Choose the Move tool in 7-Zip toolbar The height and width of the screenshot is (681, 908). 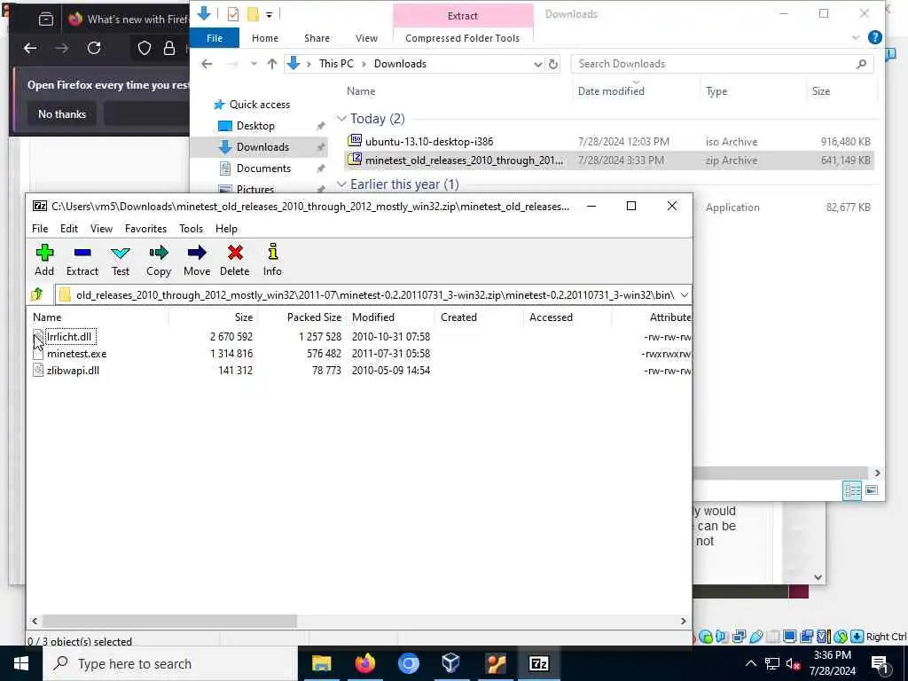coord(197,260)
